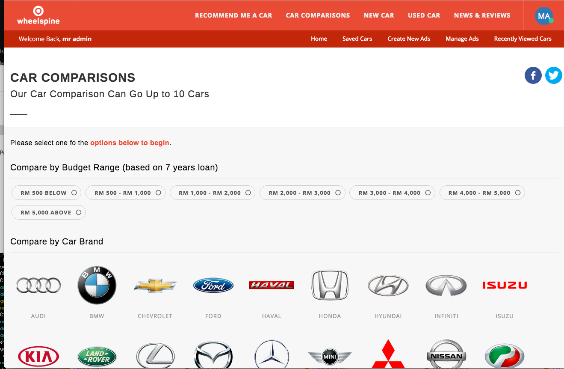Screen dimensions: 564x369
Task: Pick RM 3,000 - RM 4,000 budget range
Action: [392, 193]
